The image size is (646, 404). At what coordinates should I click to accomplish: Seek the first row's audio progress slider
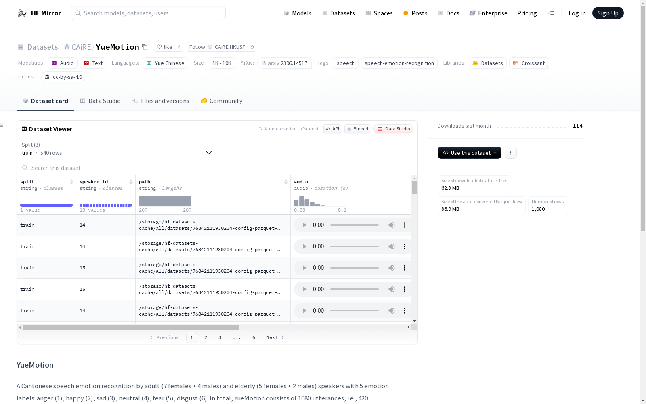[x=354, y=225]
